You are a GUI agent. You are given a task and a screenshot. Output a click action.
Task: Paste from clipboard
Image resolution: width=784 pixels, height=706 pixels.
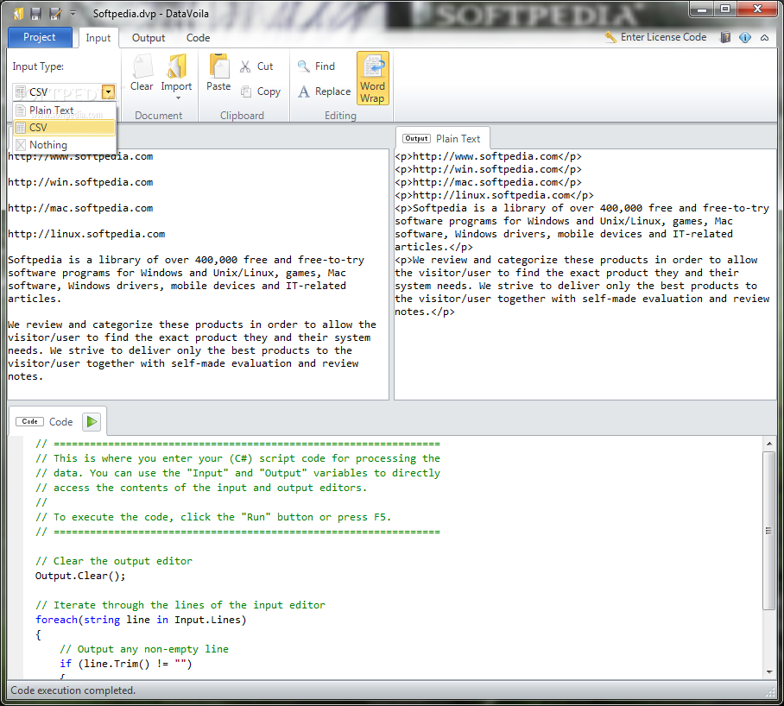point(218,73)
